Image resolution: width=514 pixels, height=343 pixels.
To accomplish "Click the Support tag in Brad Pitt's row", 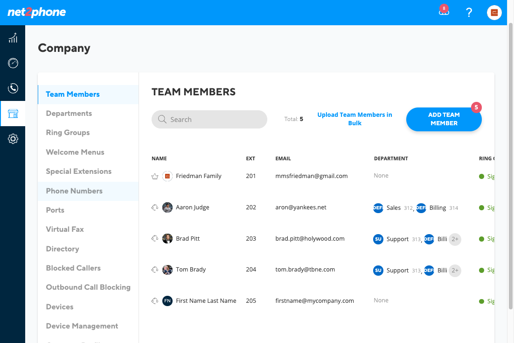I will coord(397,239).
